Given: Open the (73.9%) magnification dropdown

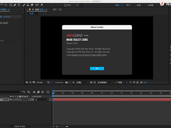Looking at the screenshot, I should tap(41, 82).
